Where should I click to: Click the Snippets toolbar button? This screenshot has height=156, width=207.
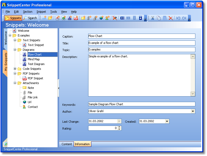coord(13,18)
